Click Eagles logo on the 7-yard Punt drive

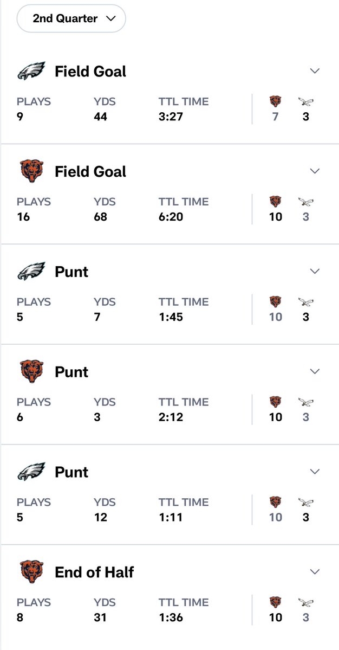click(x=31, y=272)
